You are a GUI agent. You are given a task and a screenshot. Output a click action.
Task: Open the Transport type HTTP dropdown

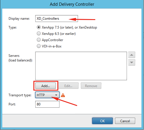pyautogui.click(x=47, y=95)
